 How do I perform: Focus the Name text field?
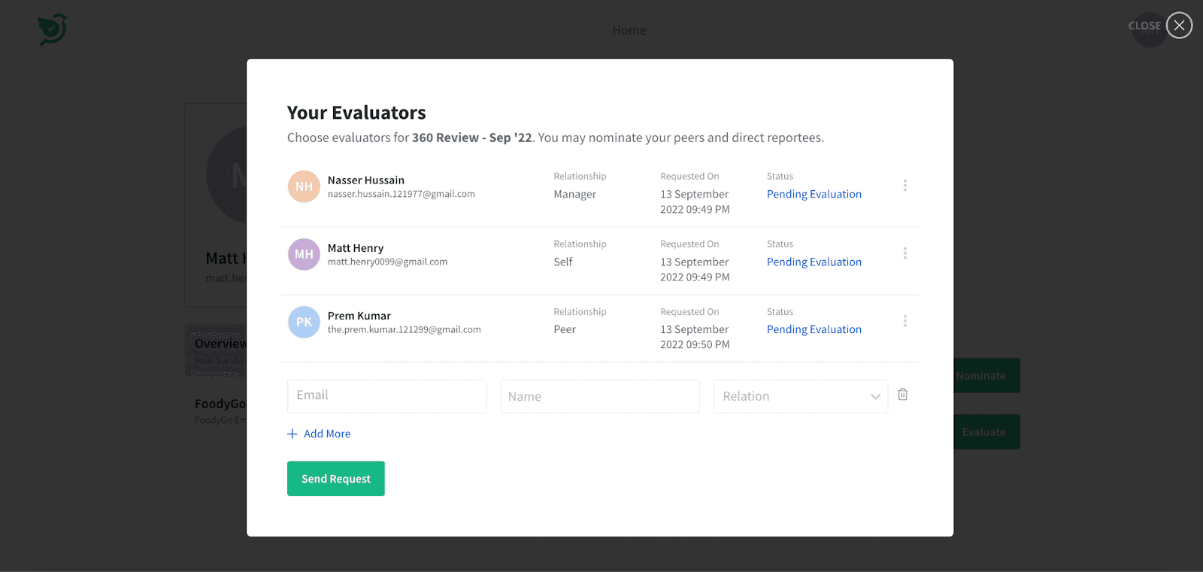[x=599, y=396]
